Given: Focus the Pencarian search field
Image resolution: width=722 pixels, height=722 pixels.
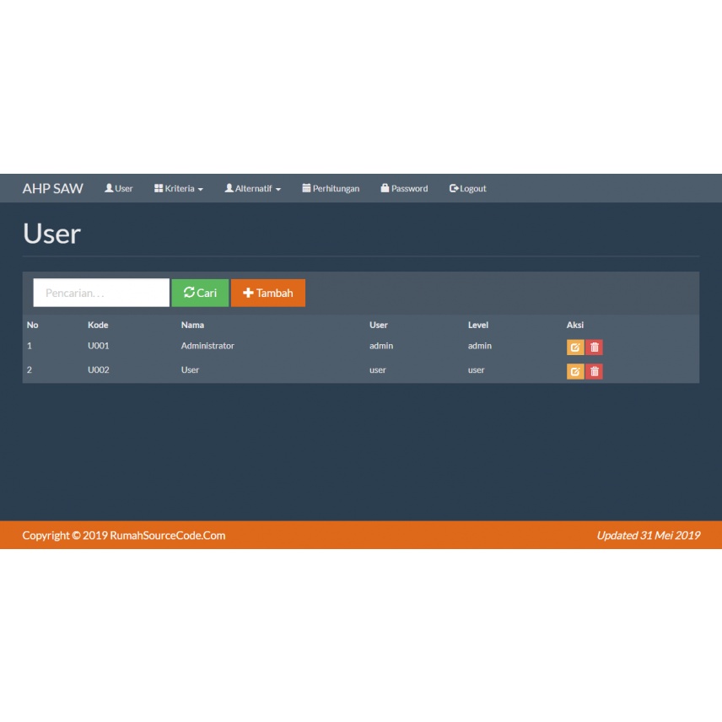Looking at the screenshot, I should [x=101, y=293].
